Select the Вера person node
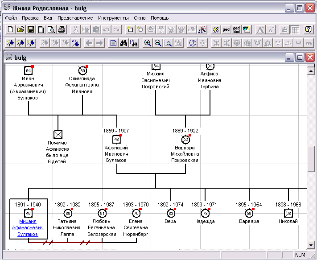This screenshot has height=260, width=317. tap(171, 213)
